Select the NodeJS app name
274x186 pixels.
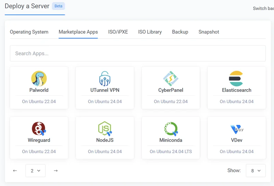click(105, 140)
